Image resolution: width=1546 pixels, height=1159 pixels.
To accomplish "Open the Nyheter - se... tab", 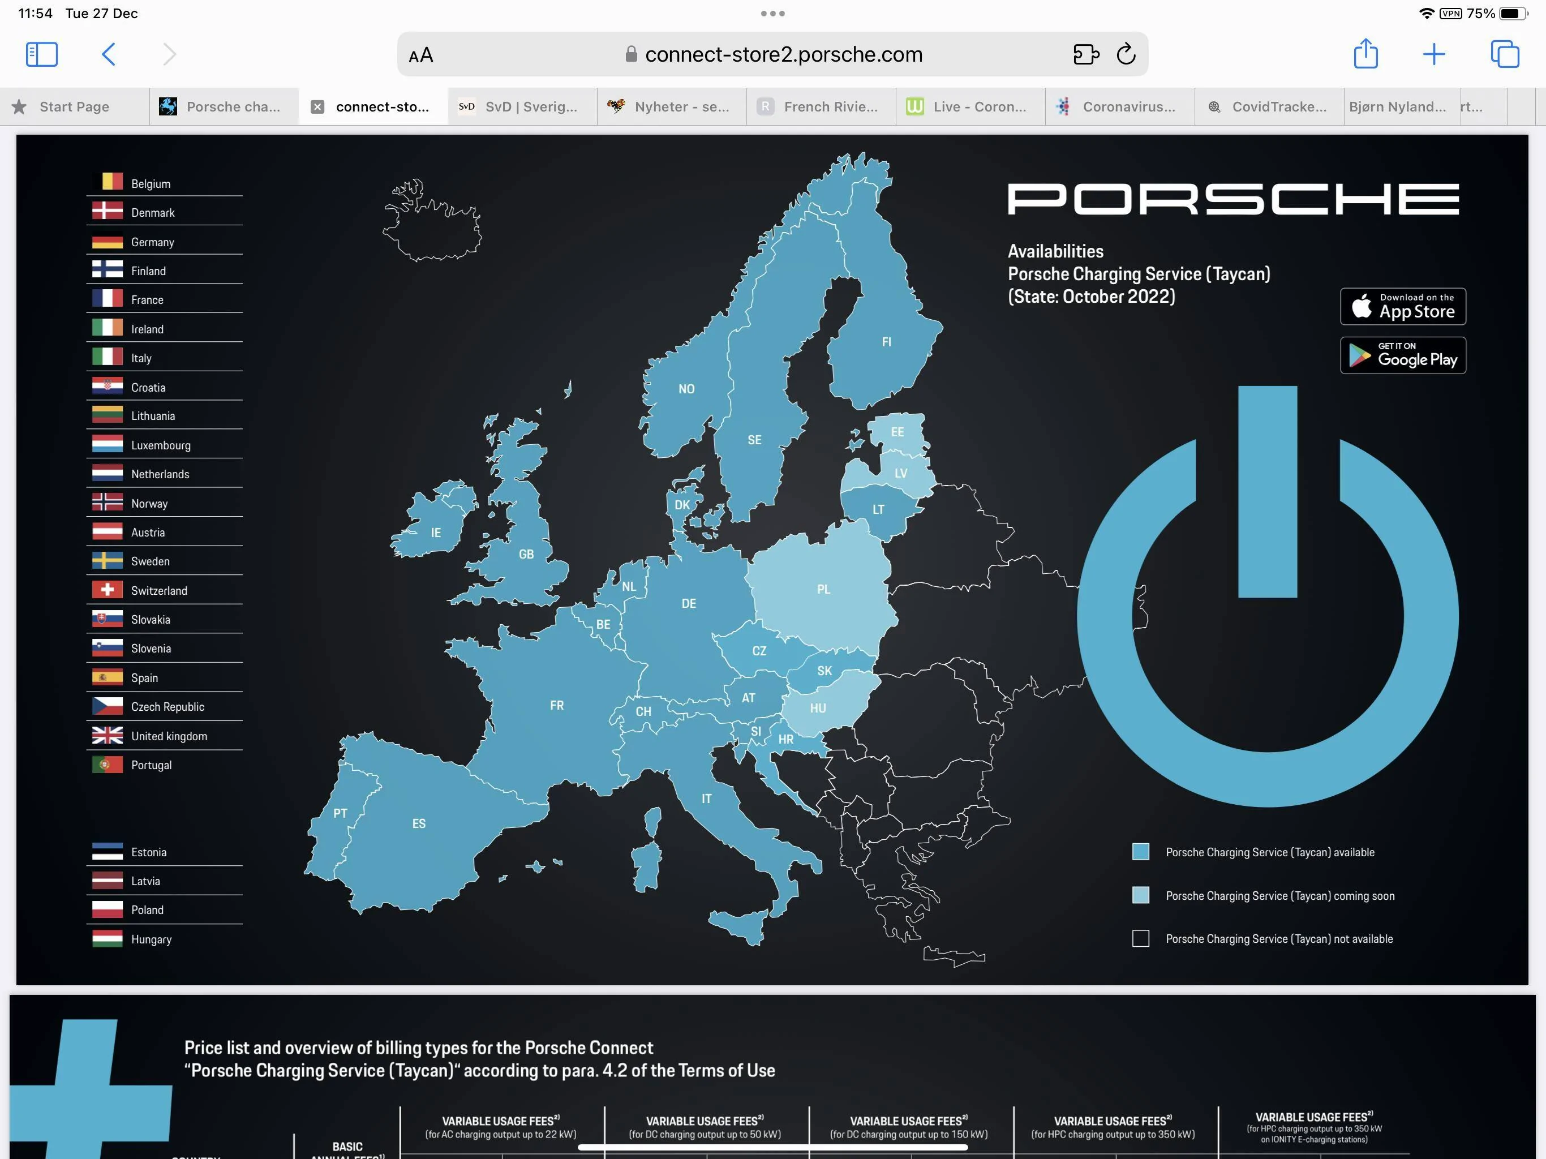I will (x=672, y=106).
